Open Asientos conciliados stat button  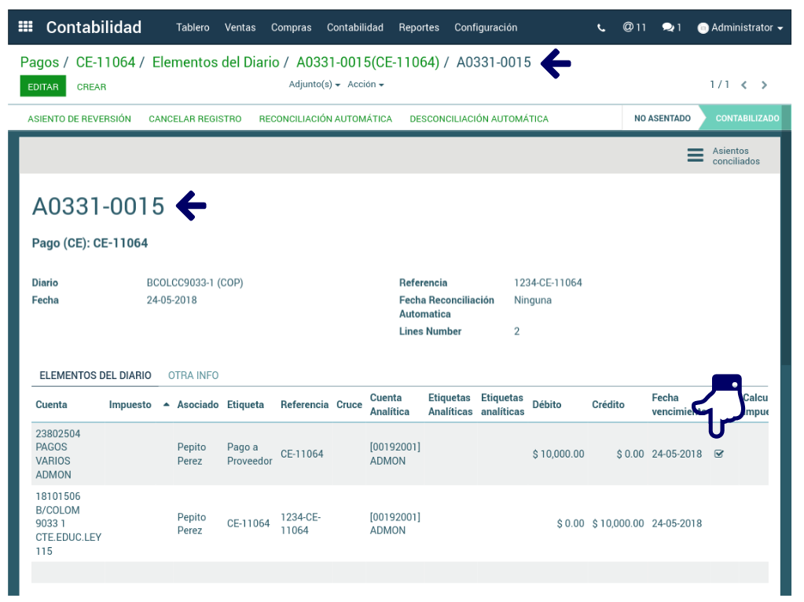tap(724, 155)
